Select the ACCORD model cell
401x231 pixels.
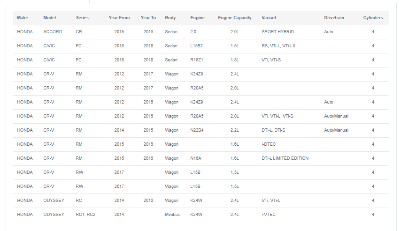(53, 32)
